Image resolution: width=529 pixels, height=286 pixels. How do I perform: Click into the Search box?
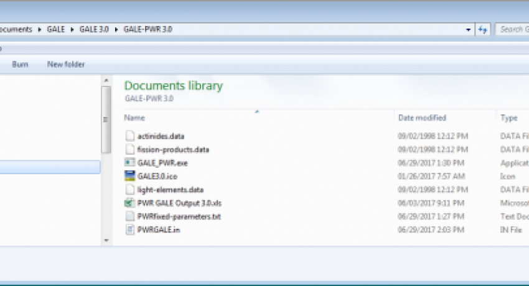513,30
